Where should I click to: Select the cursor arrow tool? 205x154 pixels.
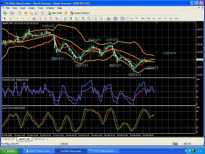(5, 18)
